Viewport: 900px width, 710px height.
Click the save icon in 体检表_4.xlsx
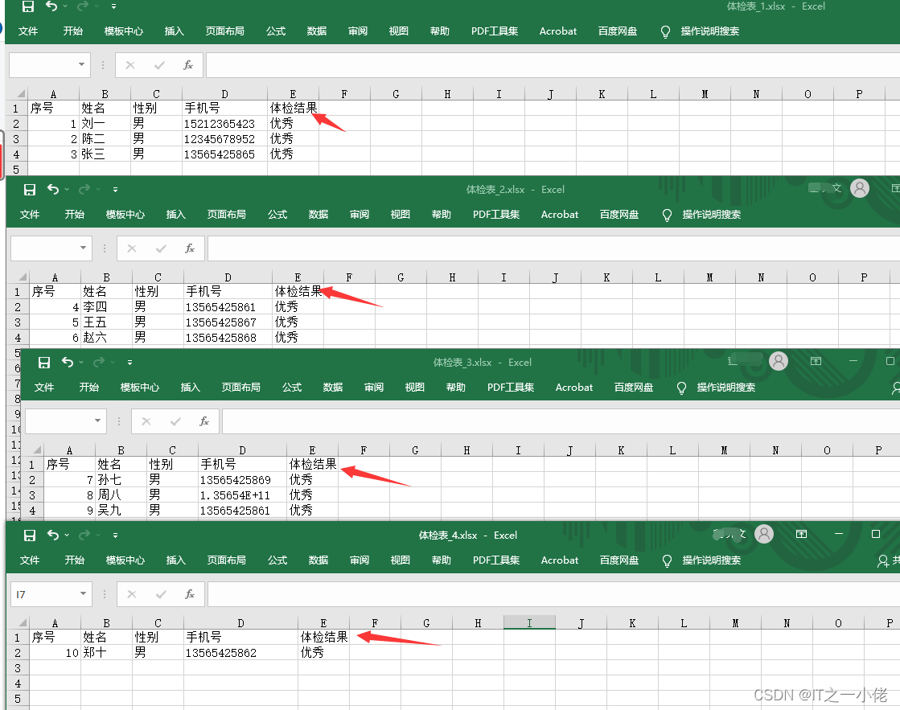(29, 535)
